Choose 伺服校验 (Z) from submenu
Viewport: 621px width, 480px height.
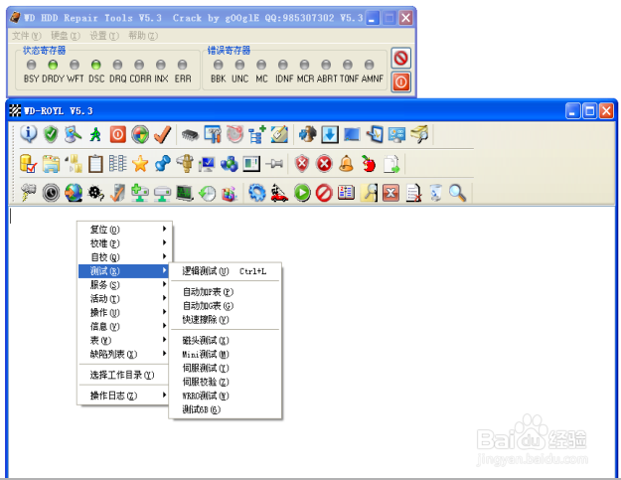[225, 382]
